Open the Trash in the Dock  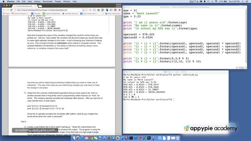pyautogui.click(x=178, y=138)
